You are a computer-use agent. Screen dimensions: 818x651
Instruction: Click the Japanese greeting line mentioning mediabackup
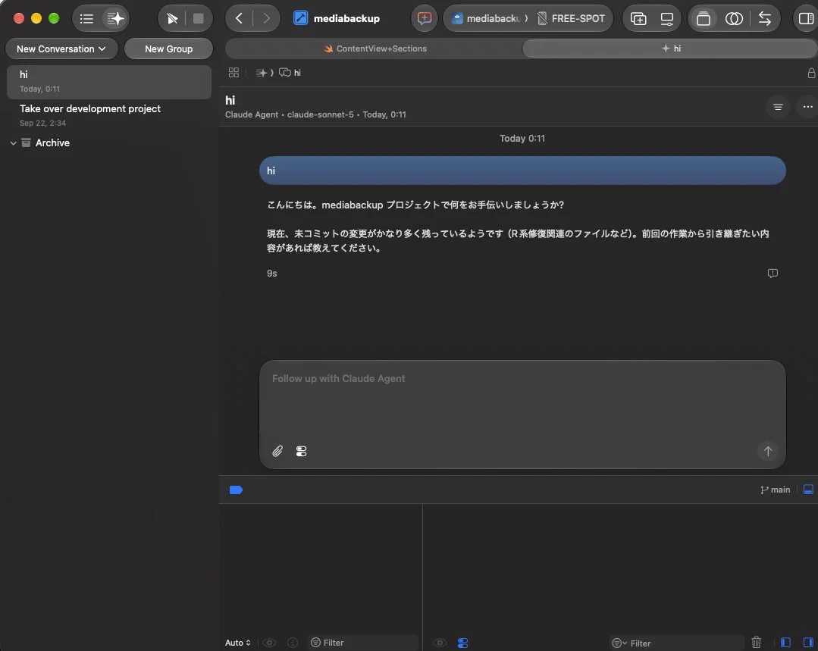415,205
